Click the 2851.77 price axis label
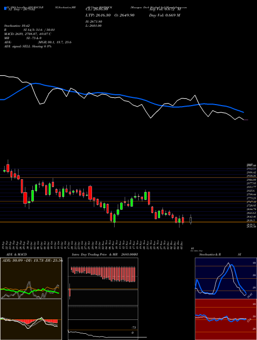 [251, 187]
